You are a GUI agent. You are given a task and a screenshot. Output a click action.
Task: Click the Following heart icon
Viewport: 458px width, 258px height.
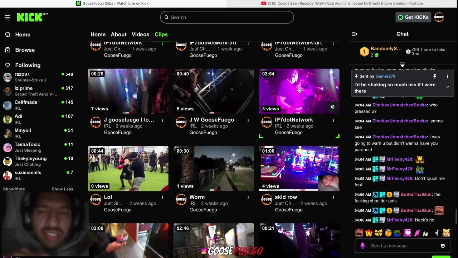coord(8,65)
